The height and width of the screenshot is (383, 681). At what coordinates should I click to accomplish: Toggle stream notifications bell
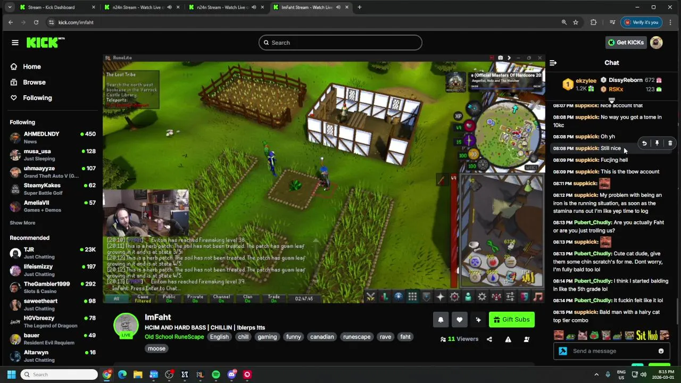point(441,320)
